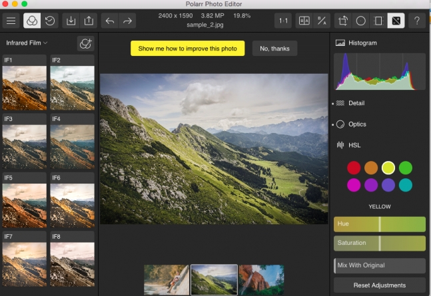Open the mountain photo thumbnail in filmstrip
Screen dimensions: 431x296
214,280
